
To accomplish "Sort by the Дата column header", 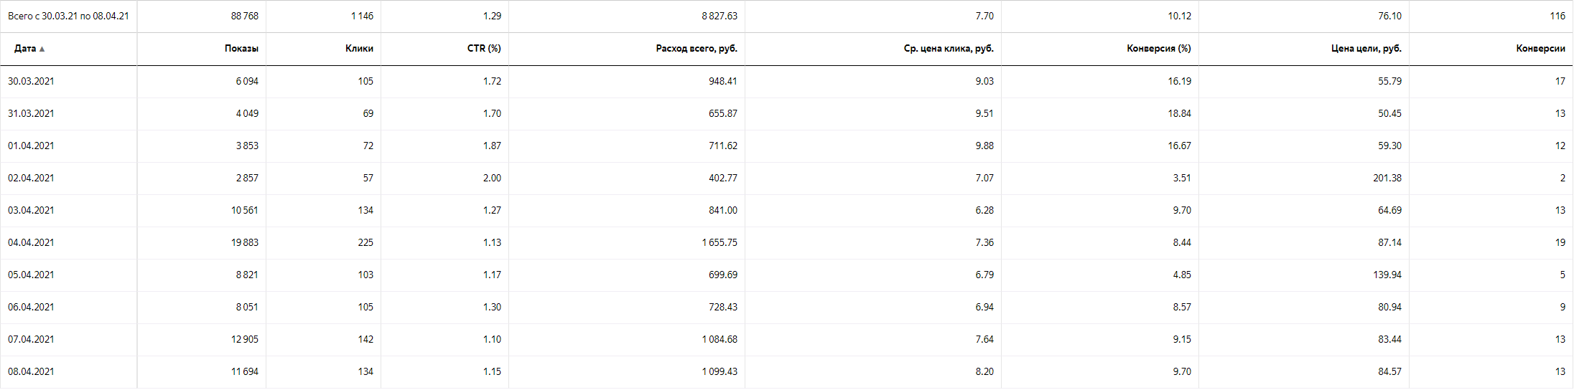I will click(x=29, y=49).
